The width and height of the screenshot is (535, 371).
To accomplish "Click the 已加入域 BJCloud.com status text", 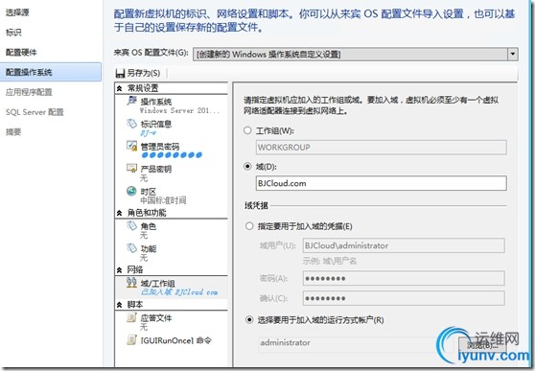I will [x=178, y=292].
